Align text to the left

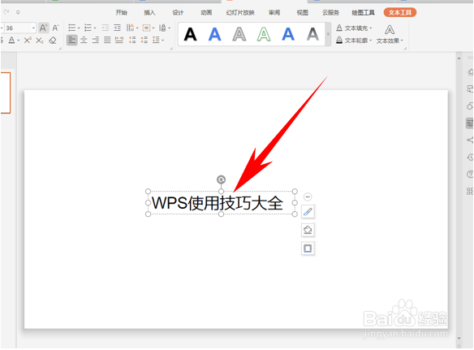[x=71, y=41]
